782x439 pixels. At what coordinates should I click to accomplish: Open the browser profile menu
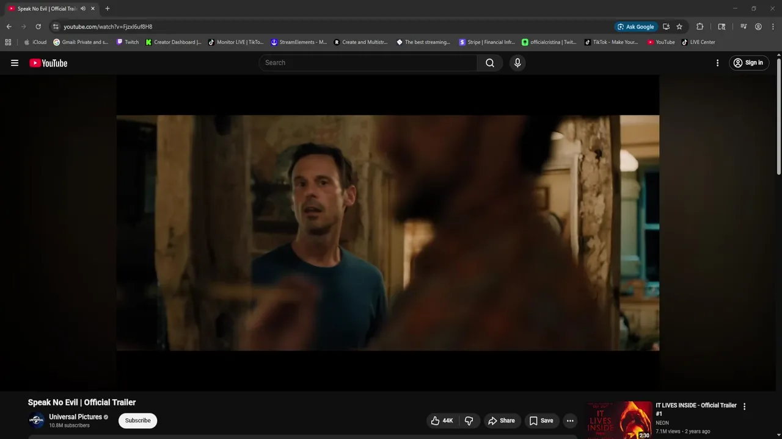pyautogui.click(x=758, y=27)
